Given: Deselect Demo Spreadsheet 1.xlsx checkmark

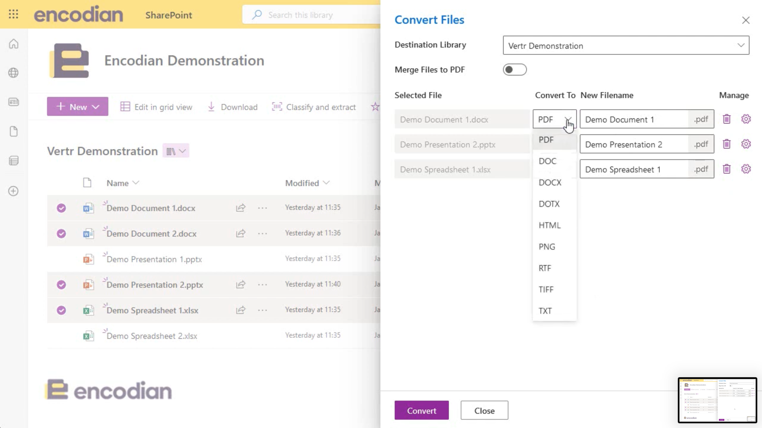Looking at the screenshot, I should 61,310.
